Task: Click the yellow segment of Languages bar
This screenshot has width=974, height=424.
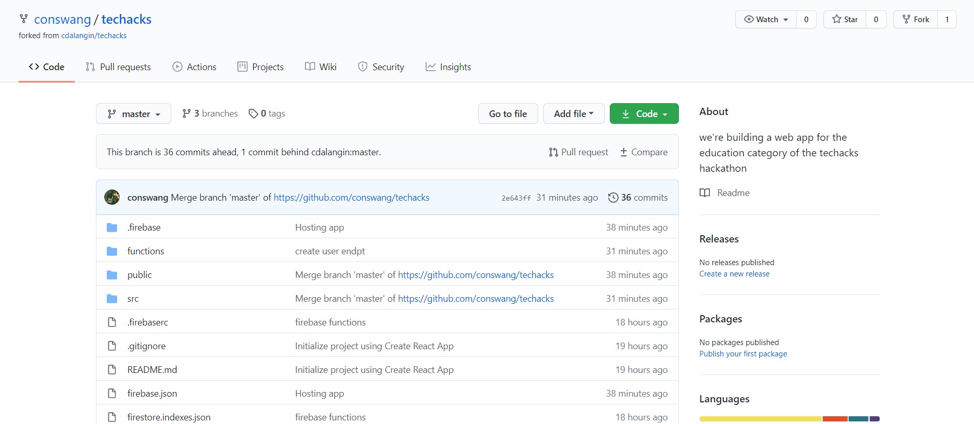Action: click(x=761, y=419)
